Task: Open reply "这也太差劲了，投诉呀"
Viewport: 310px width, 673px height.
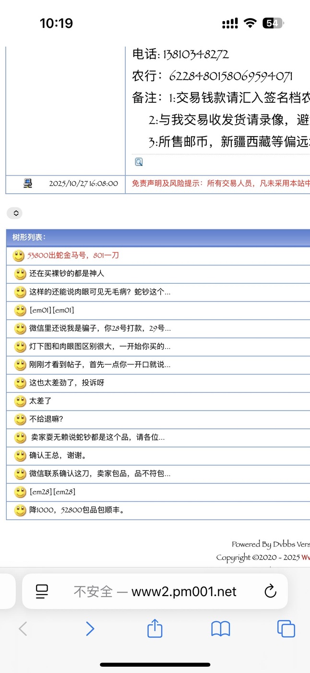Action: point(67,383)
